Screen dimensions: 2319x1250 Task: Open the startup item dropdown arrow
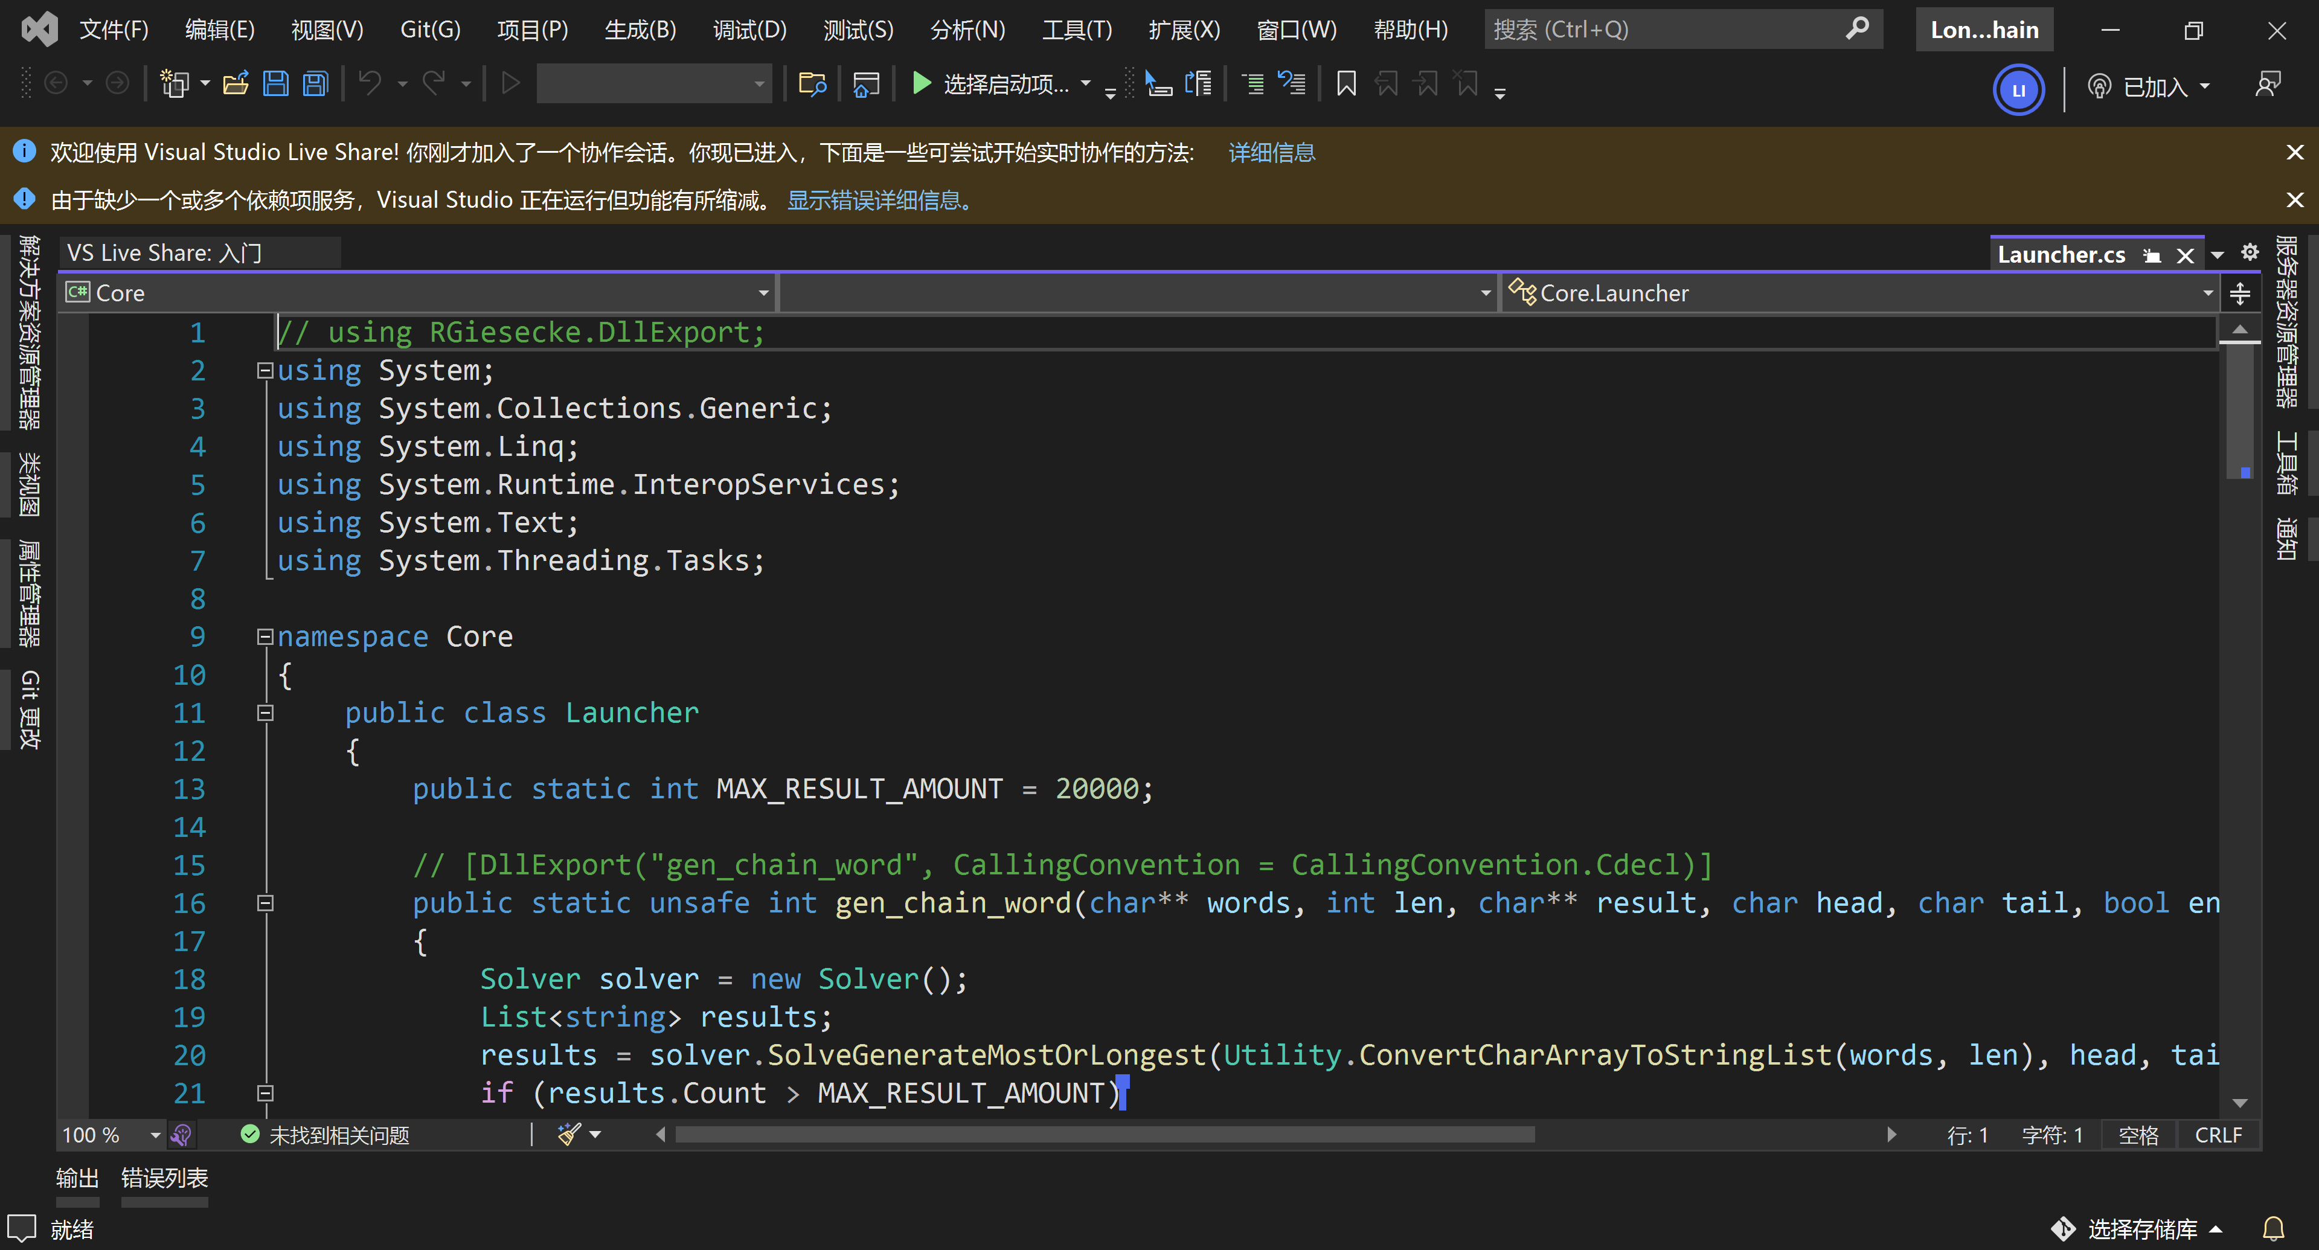tap(1086, 84)
